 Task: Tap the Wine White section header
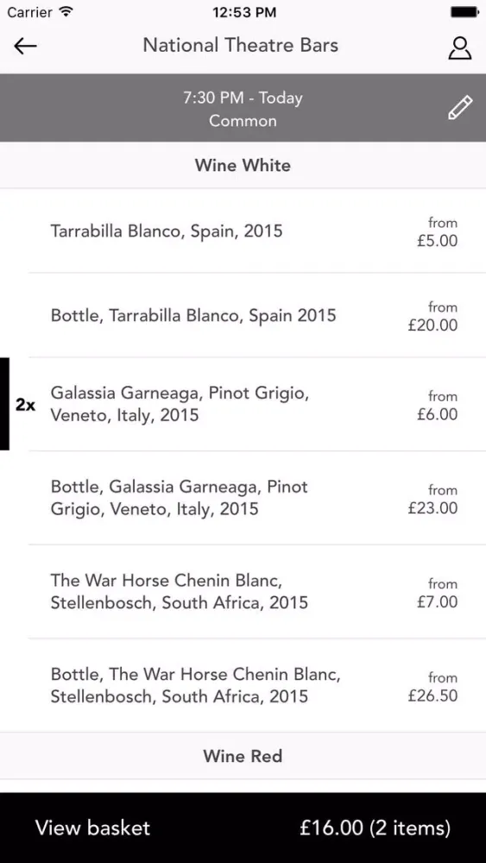[243, 165]
